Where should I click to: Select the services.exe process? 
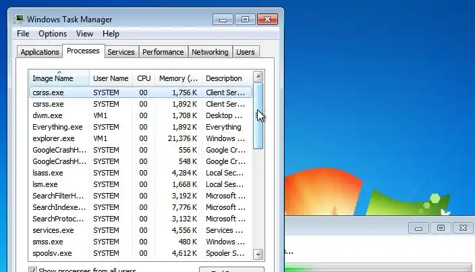point(140,231)
